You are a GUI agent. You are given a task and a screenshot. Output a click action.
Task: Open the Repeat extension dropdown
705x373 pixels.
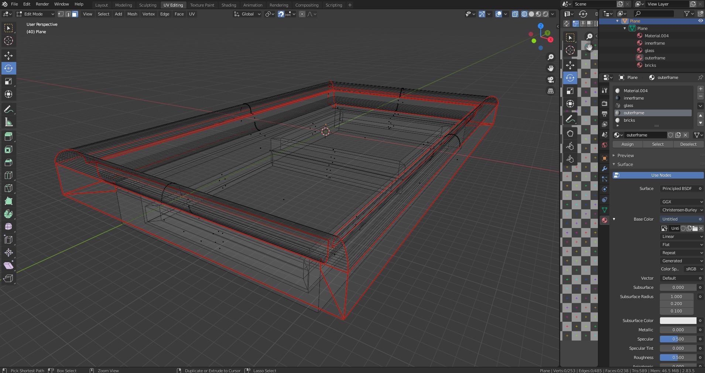pyautogui.click(x=681, y=253)
